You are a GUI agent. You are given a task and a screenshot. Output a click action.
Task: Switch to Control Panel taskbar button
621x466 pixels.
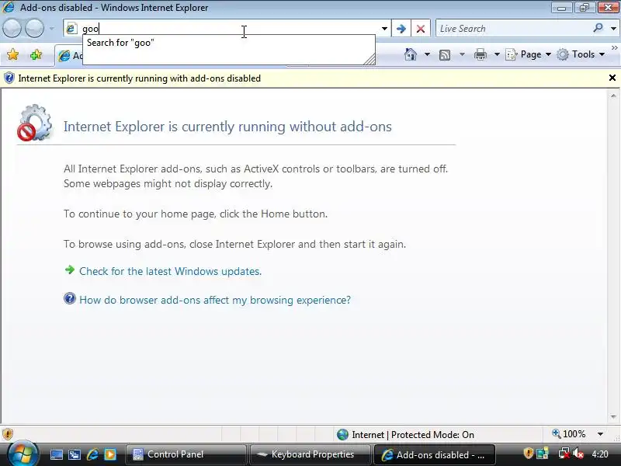point(186,454)
